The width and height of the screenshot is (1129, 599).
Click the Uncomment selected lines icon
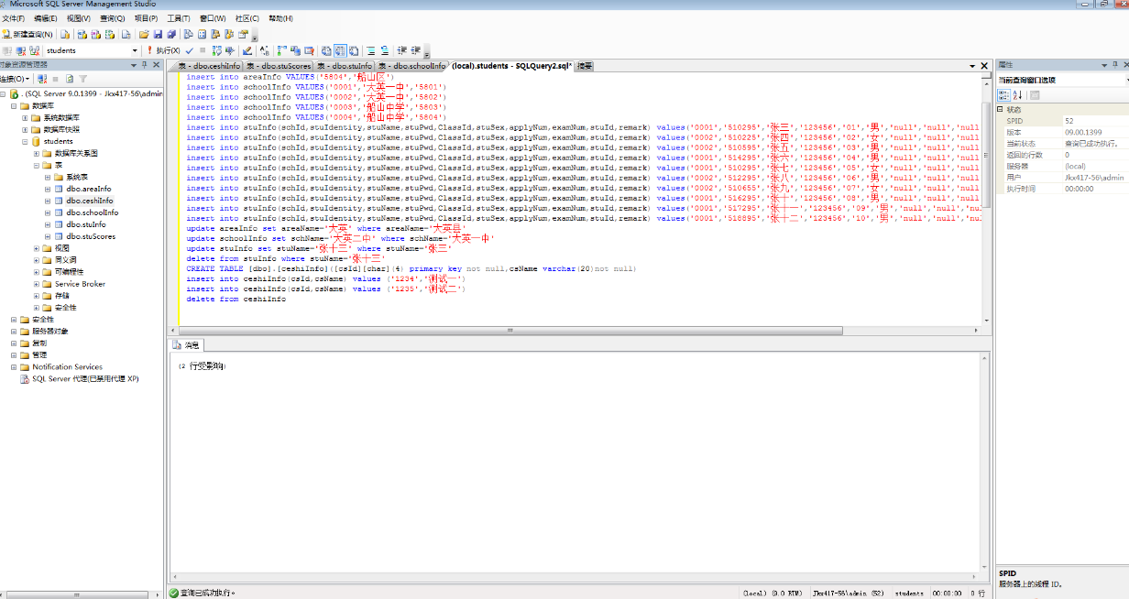click(385, 50)
